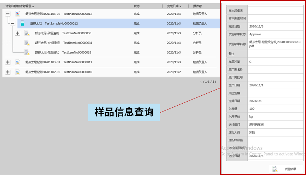306x175 pixels.
Task: Collapse the TestPlanNo00000012 plan node
Action: (8, 14)
